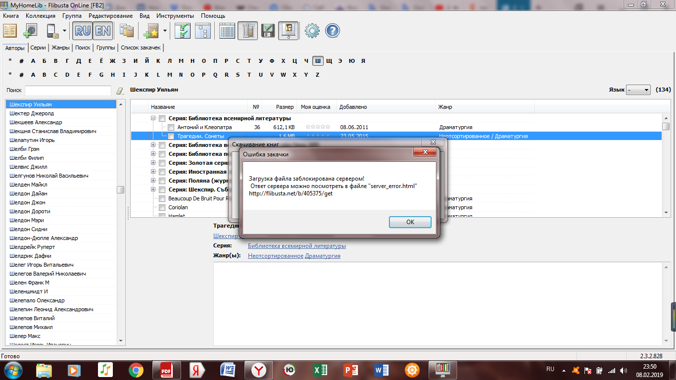Open the Библиотека всемирной литературы series link
Image resolution: width=676 pixels, height=380 pixels.
click(x=297, y=246)
